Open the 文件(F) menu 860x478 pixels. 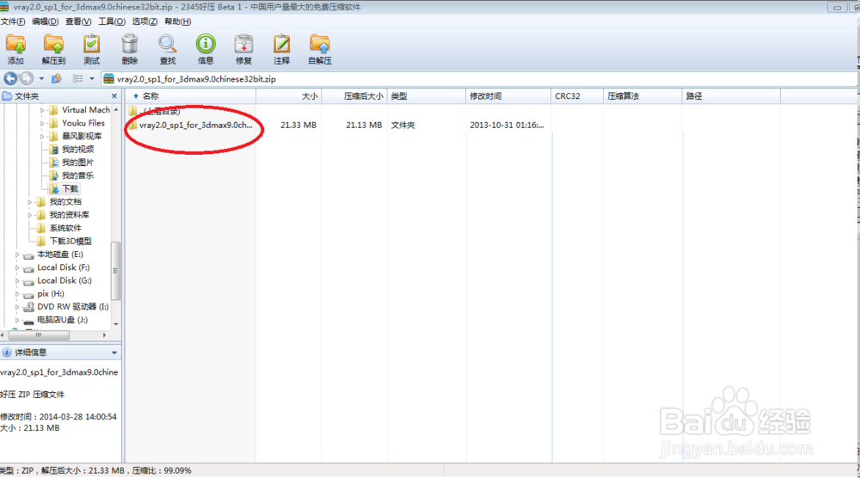click(13, 21)
